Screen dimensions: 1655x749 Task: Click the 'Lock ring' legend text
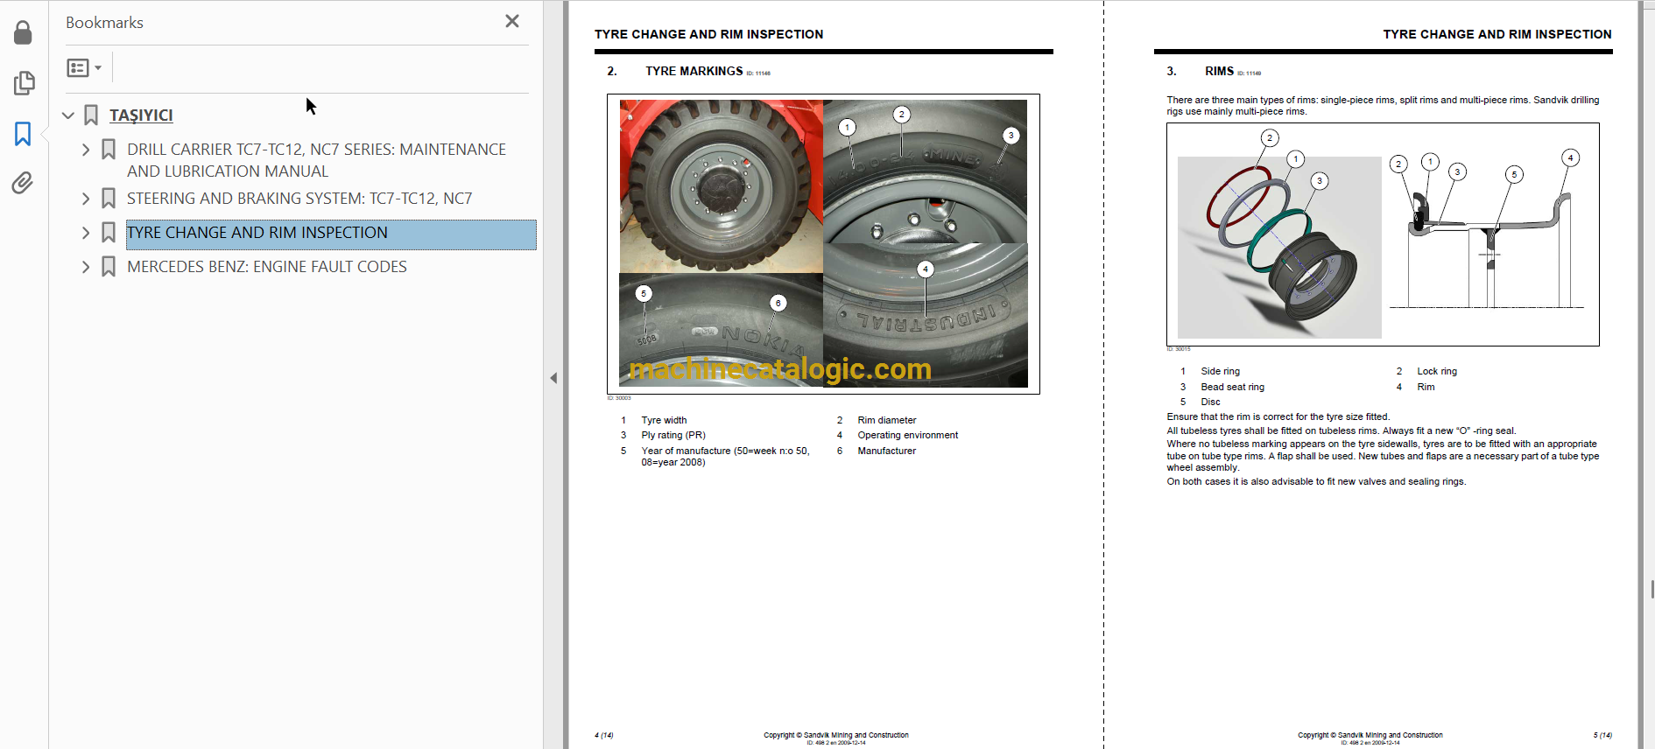click(x=1437, y=371)
